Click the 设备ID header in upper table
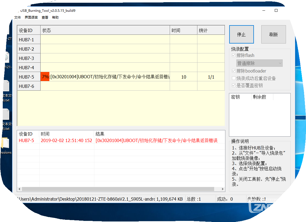 click(29, 30)
